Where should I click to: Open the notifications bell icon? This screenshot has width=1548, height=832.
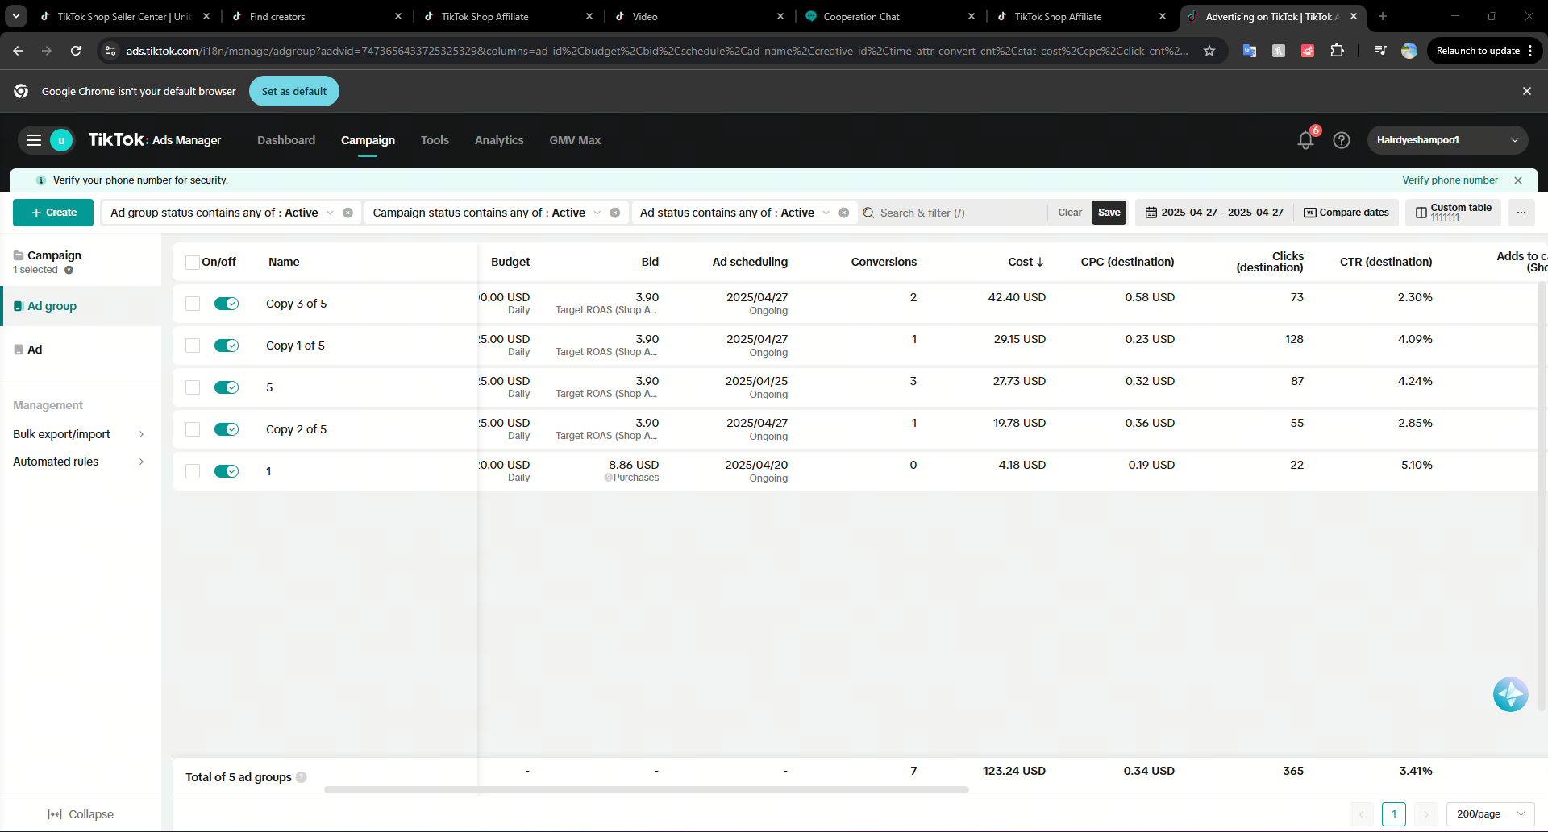click(x=1305, y=140)
